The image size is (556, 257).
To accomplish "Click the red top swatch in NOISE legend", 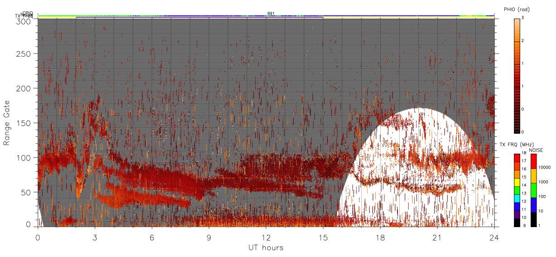I will click(534, 161).
